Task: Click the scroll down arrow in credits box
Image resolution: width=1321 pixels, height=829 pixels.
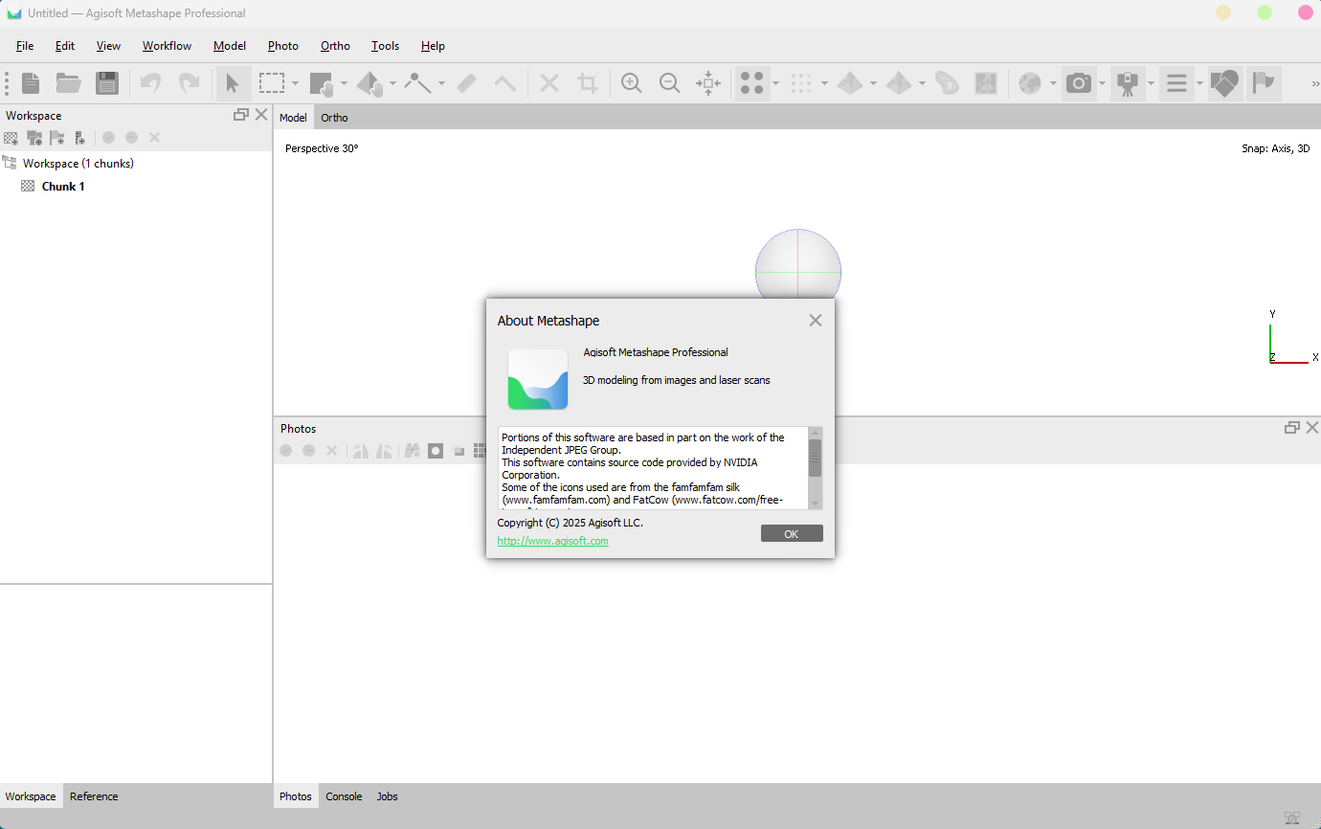Action: coord(816,504)
